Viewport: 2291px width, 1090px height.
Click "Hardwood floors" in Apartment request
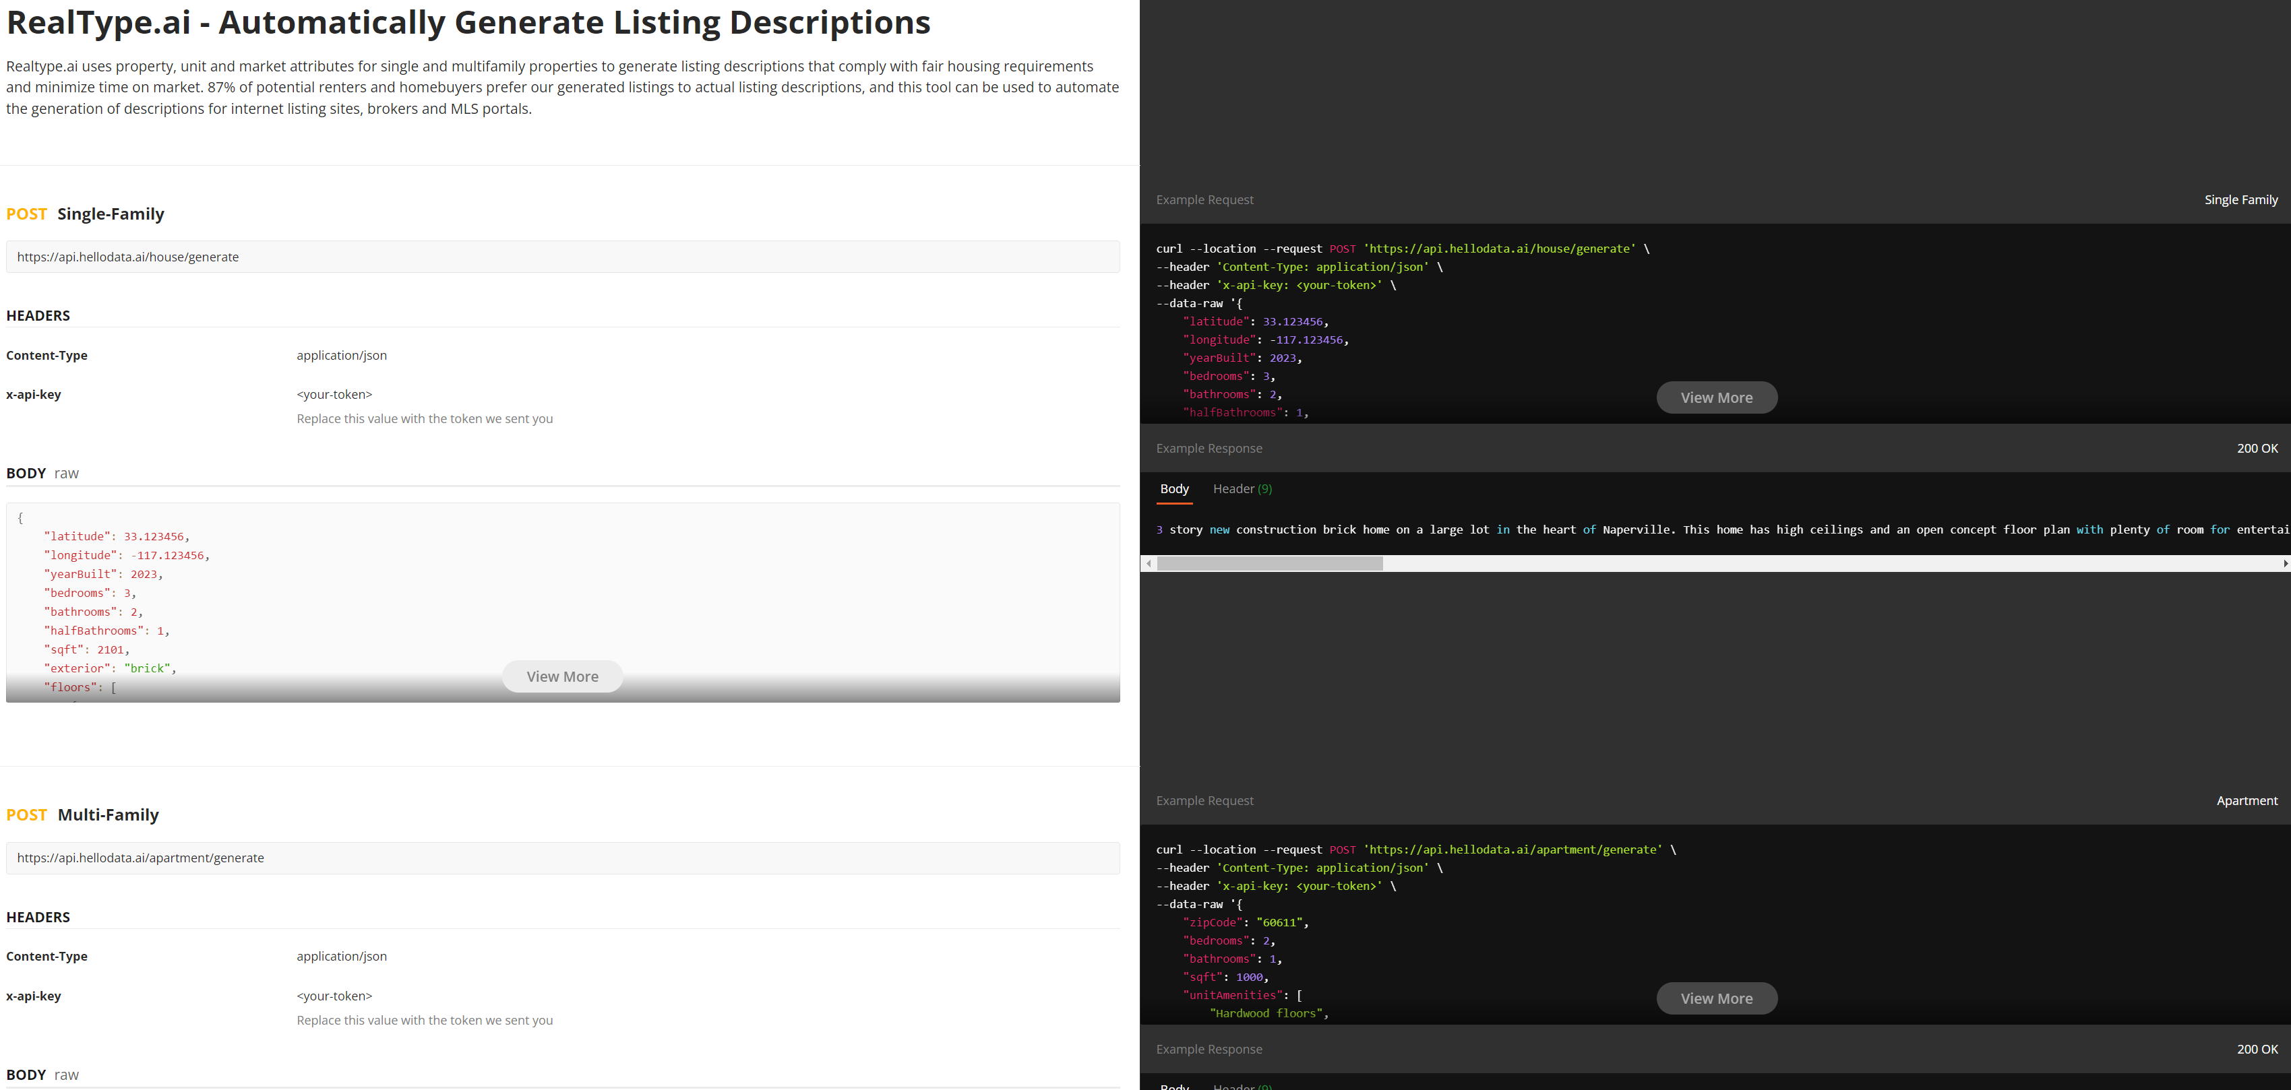tap(1269, 1014)
